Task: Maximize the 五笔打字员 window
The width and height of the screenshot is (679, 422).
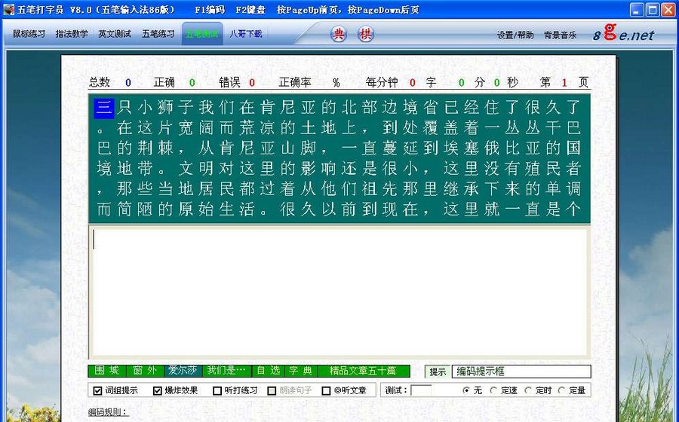Action: click(653, 10)
